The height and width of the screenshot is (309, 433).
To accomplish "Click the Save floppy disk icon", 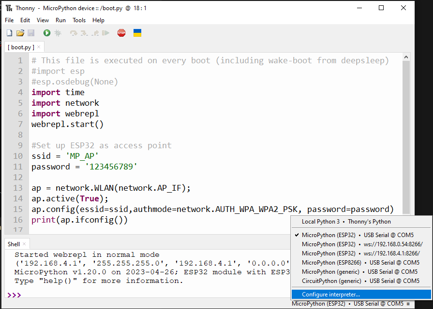I will tap(31, 33).
